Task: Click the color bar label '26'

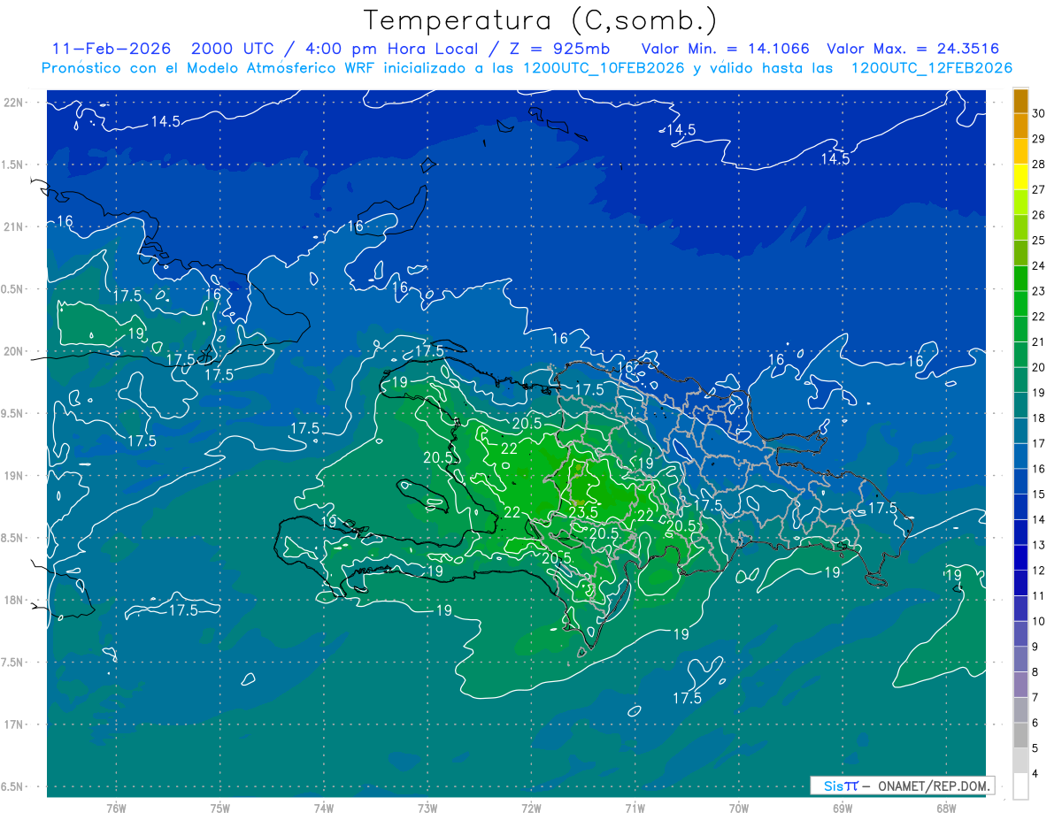Action: click(1040, 215)
